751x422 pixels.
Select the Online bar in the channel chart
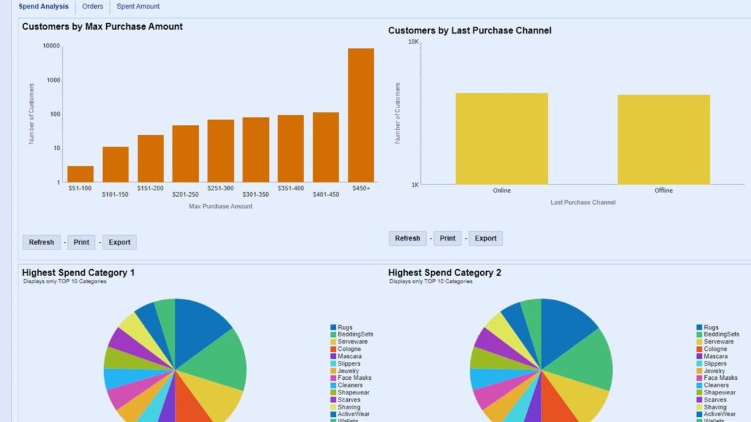click(501, 138)
